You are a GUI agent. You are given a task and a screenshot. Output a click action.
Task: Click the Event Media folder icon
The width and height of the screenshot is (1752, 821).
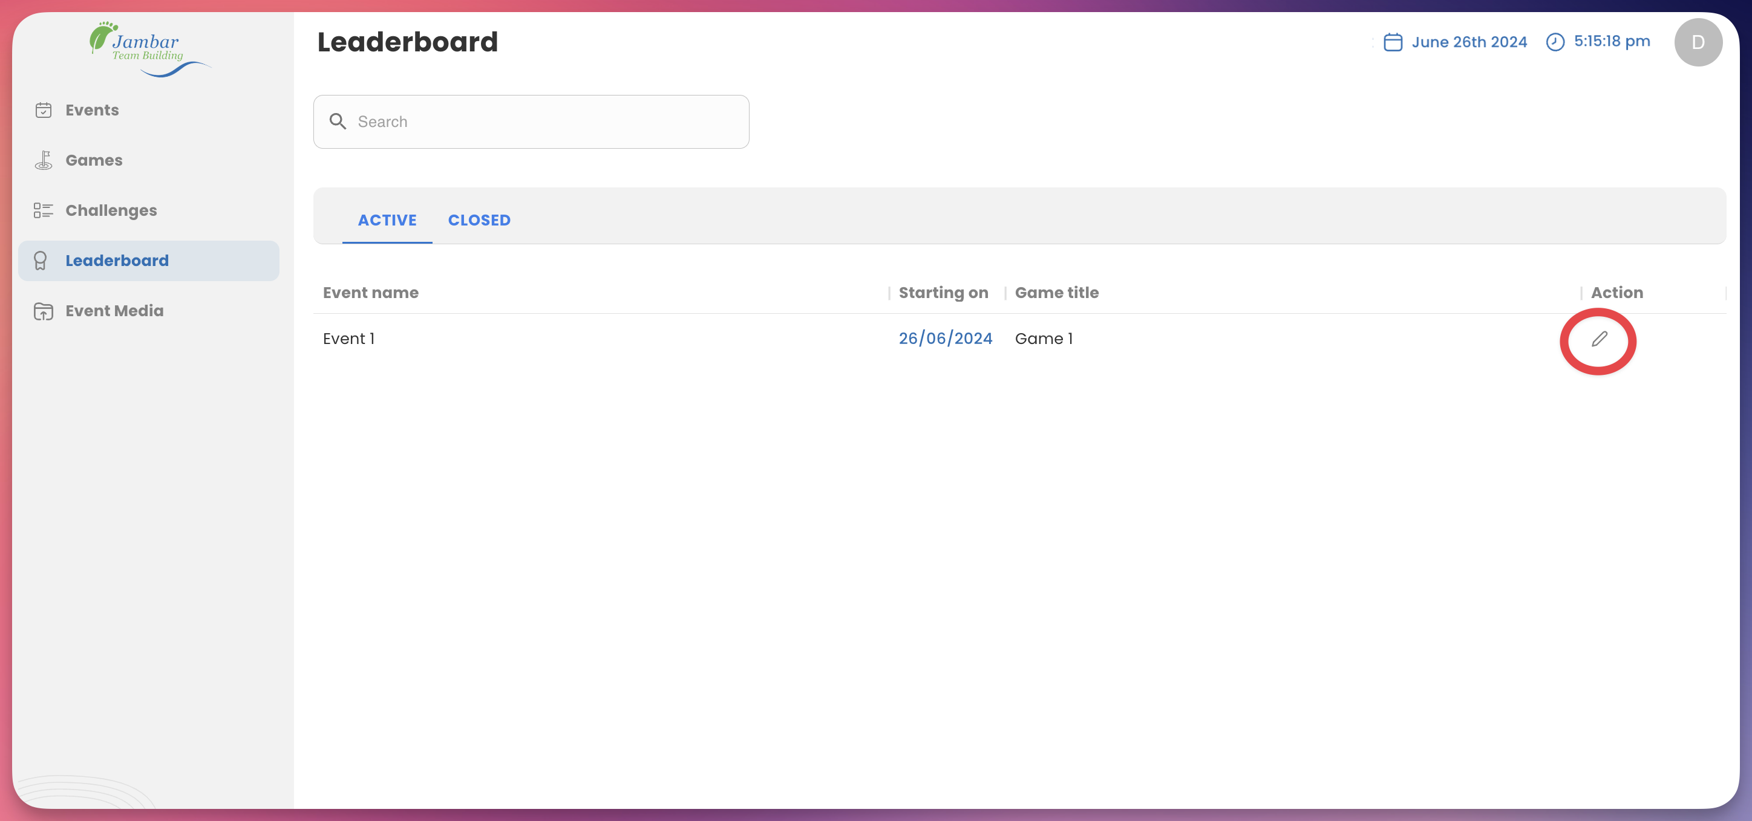point(44,311)
